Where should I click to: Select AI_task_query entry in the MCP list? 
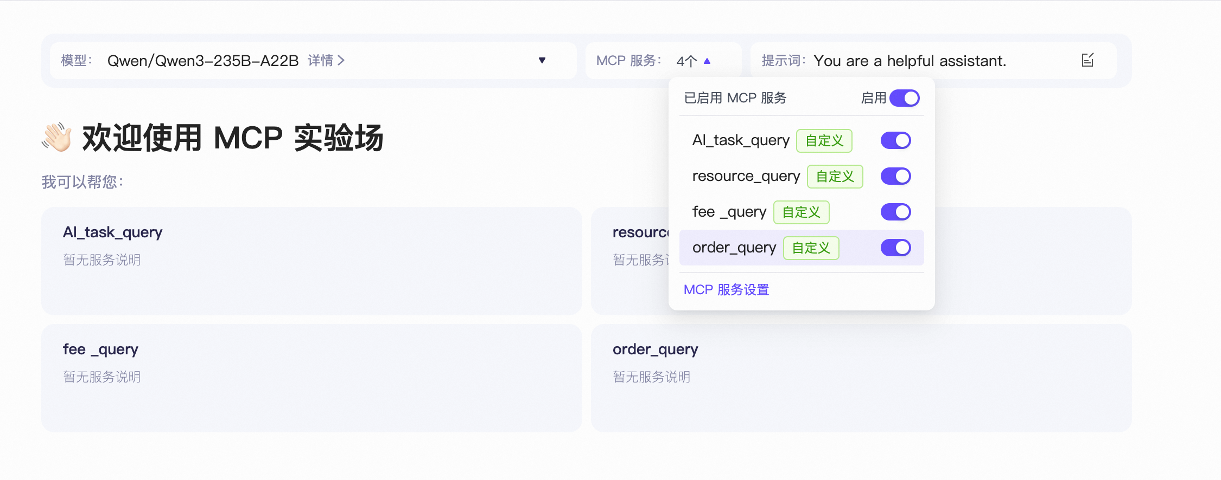tap(740, 140)
